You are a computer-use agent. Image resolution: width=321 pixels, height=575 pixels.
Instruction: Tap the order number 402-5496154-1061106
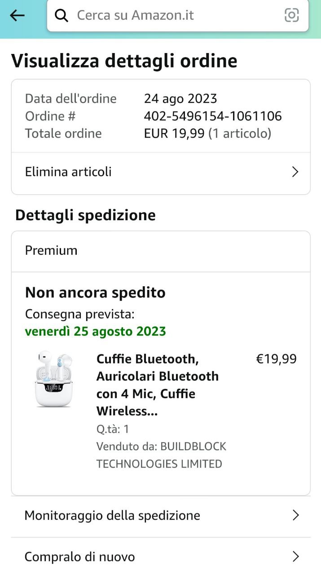coord(213,116)
